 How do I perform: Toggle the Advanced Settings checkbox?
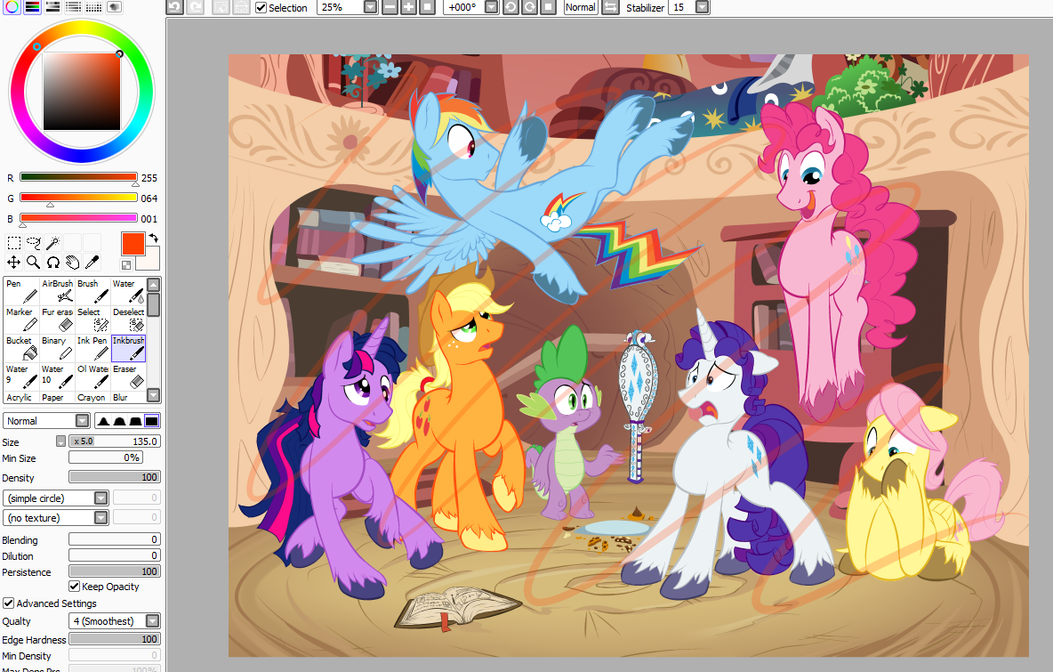(x=9, y=603)
